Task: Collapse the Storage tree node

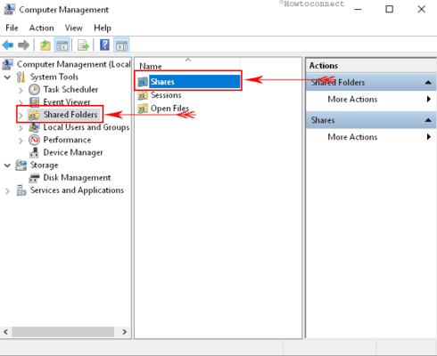Action: tap(7, 166)
